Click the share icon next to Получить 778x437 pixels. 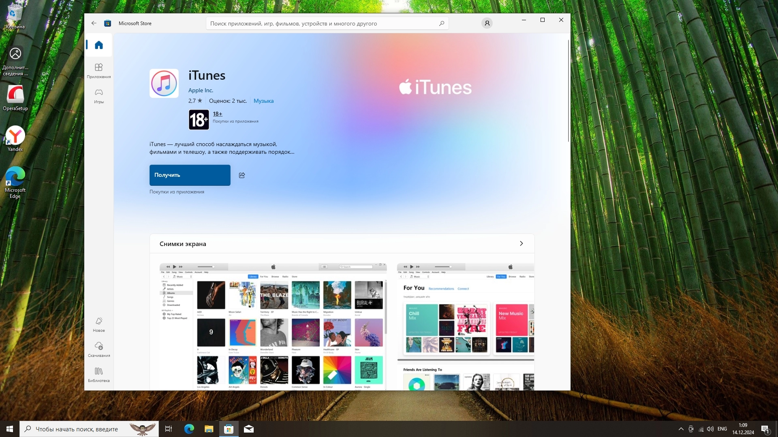pyautogui.click(x=242, y=175)
